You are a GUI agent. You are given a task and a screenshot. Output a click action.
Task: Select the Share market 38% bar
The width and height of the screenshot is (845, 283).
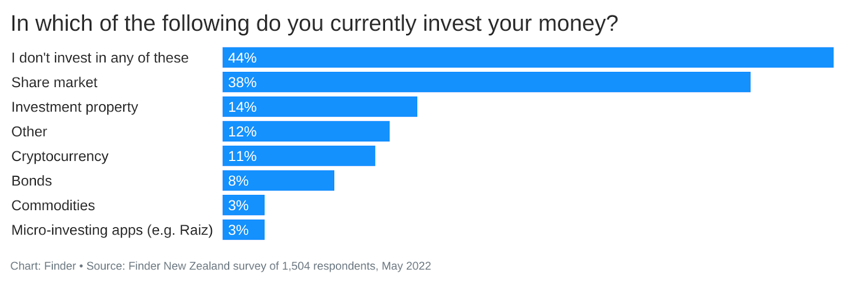point(486,82)
